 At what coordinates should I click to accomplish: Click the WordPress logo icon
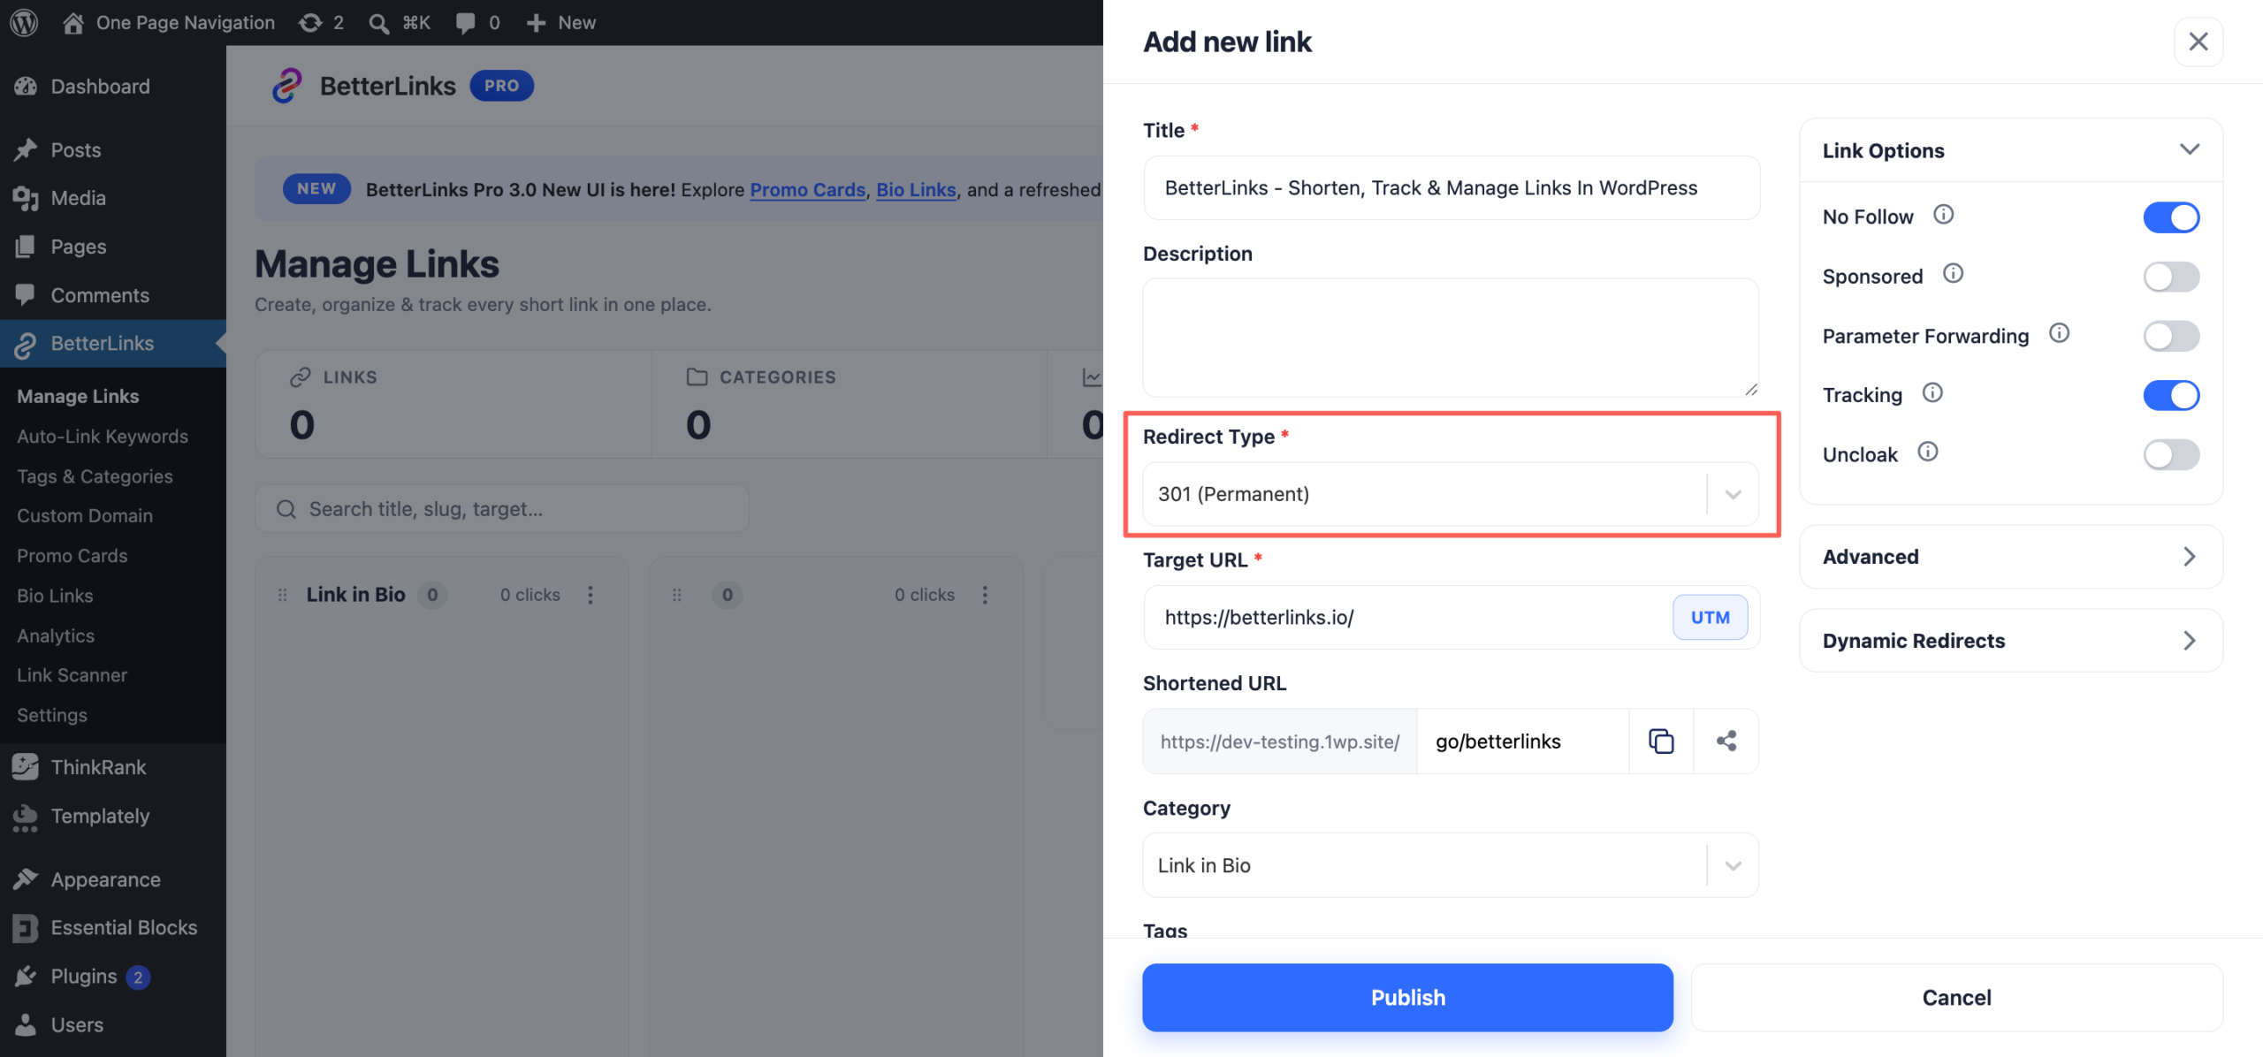pos(24,22)
